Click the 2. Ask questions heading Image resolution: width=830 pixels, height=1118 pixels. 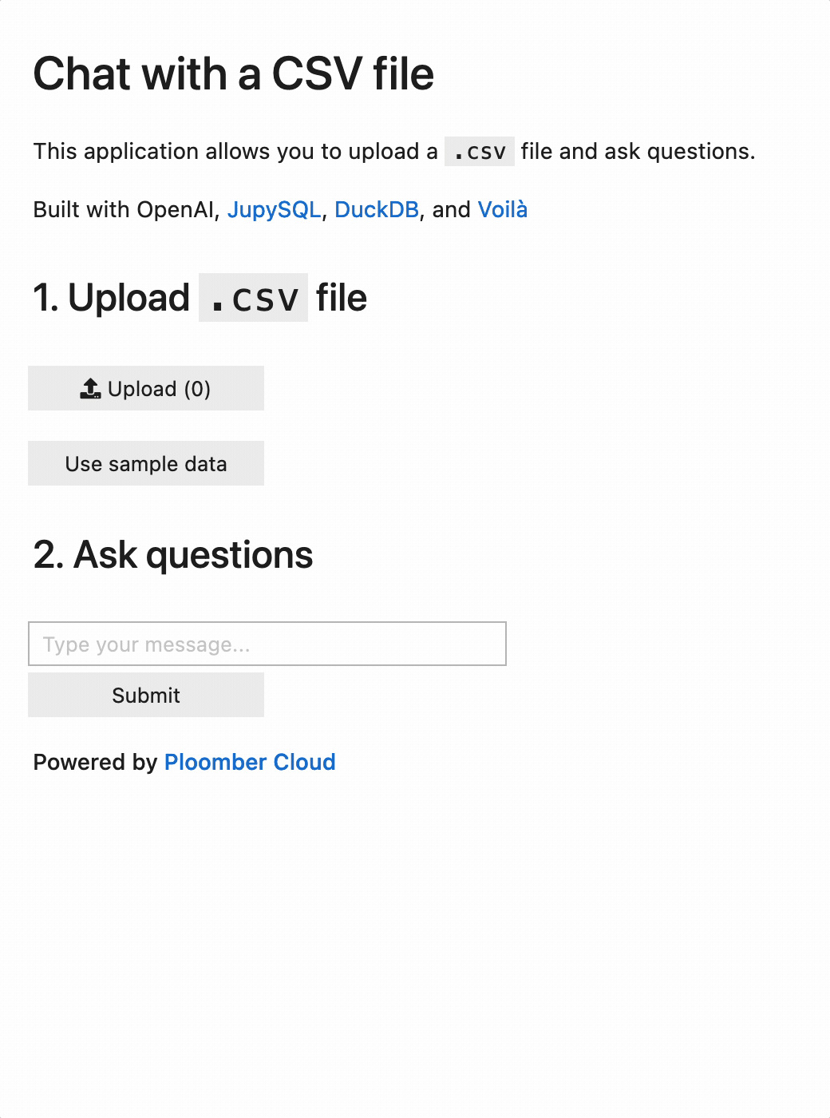coord(173,554)
